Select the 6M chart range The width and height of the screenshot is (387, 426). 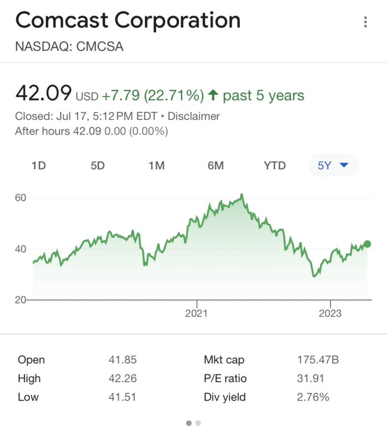[x=215, y=165]
